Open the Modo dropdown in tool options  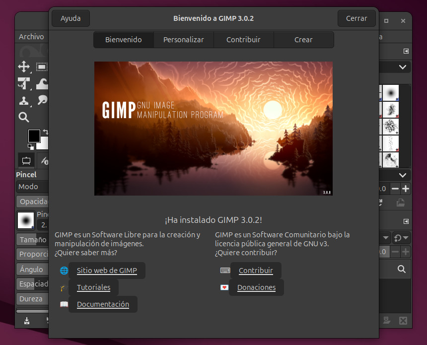coord(32,187)
